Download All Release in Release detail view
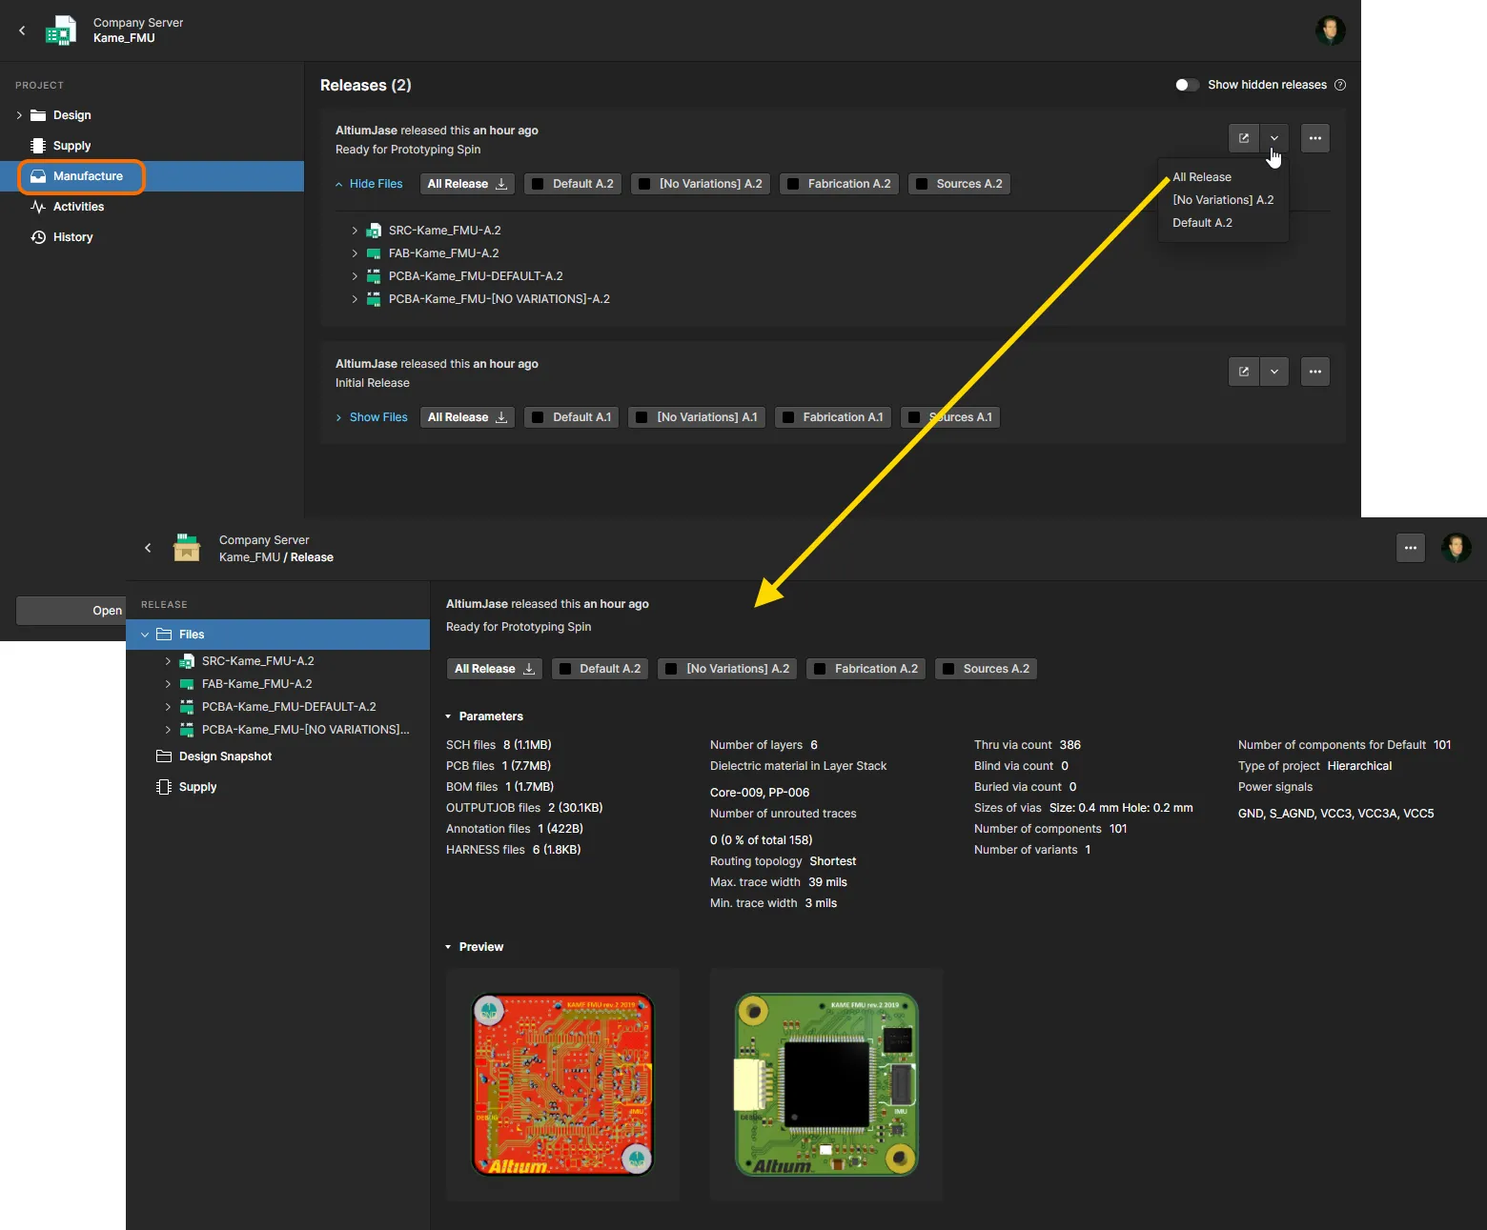This screenshot has height=1230, width=1487. pyautogui.click(x=494, y=669)
